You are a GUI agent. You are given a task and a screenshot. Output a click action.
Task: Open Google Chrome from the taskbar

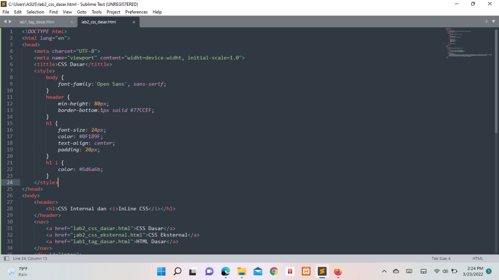pos(274,271)
